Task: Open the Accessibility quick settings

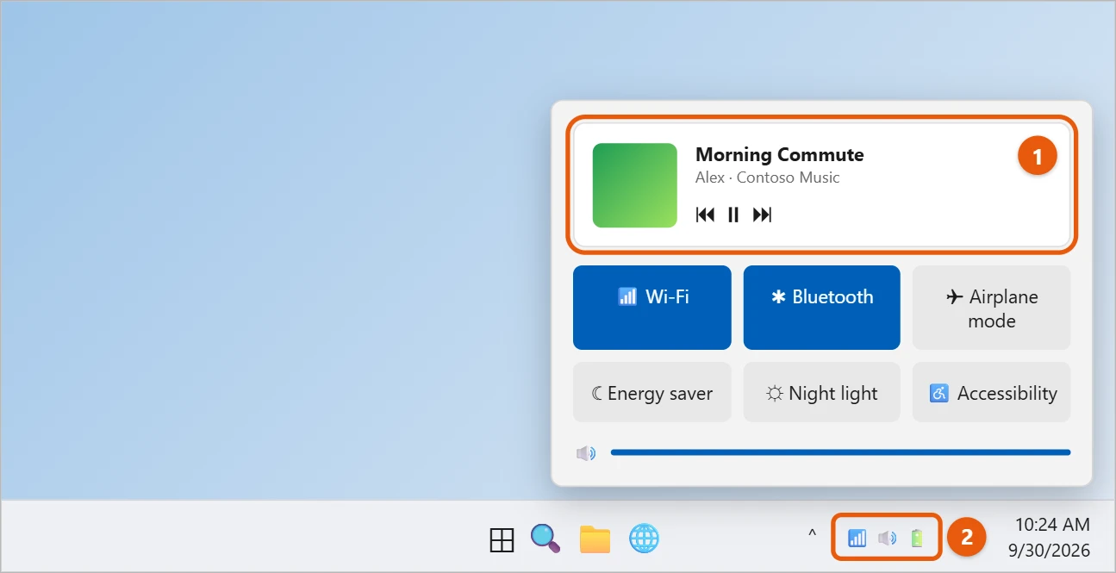Action: click(x=991, y=392)
